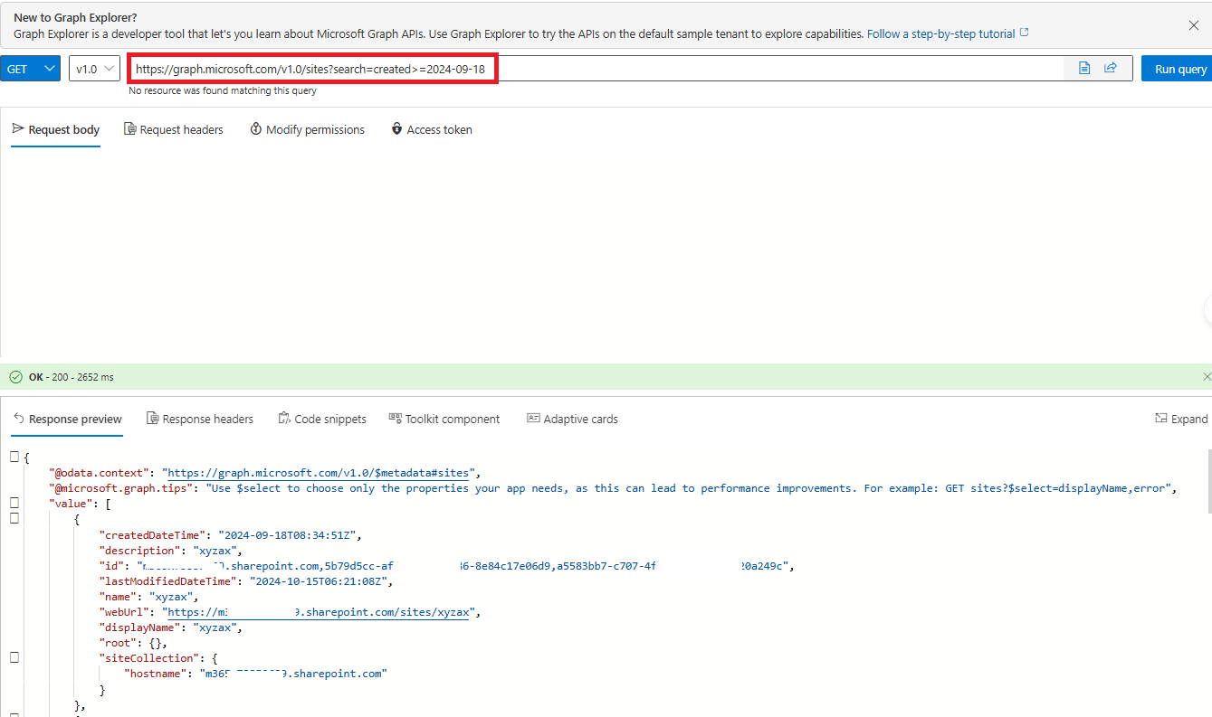Open the HTTP method GET dropdown
1212x717 pixels.
[x=30, y=69]
